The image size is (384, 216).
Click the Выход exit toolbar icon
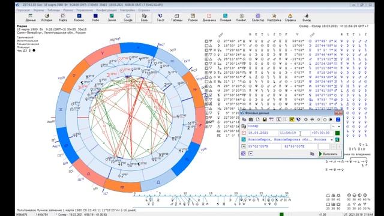pyautogui.click(x=307, y=17)
